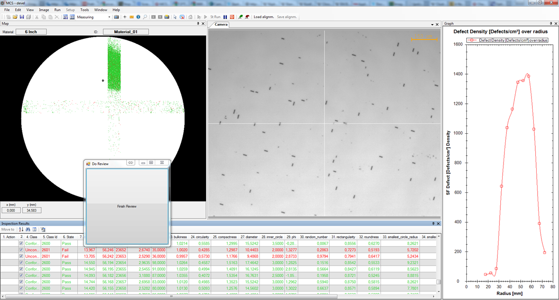This screenshot has width=559, height=300.
Task: Click the Finish Review button
Action: [127, 206]
